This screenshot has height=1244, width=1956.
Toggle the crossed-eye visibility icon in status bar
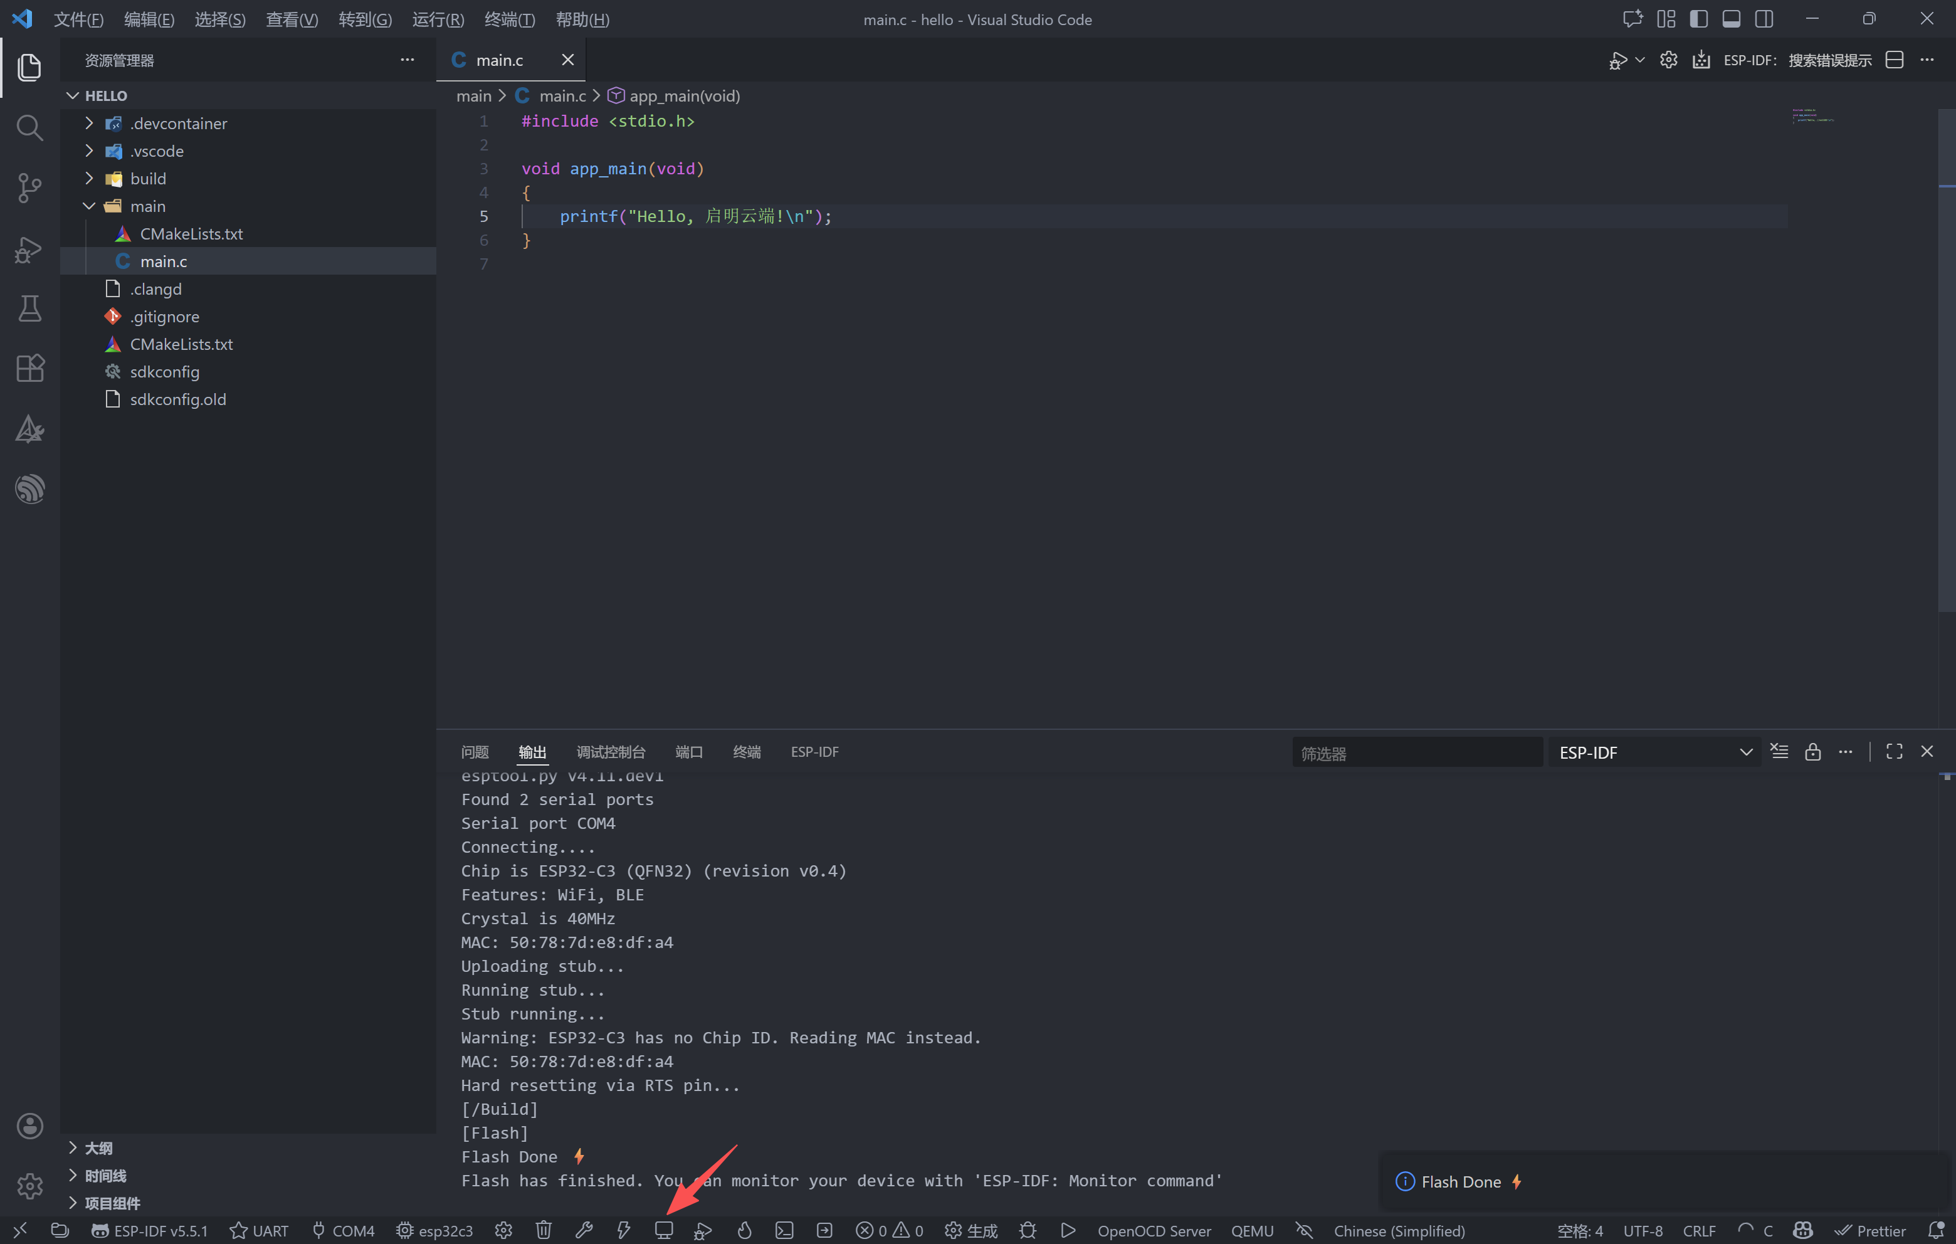pyautogui.click(x=1304, y=1230)
